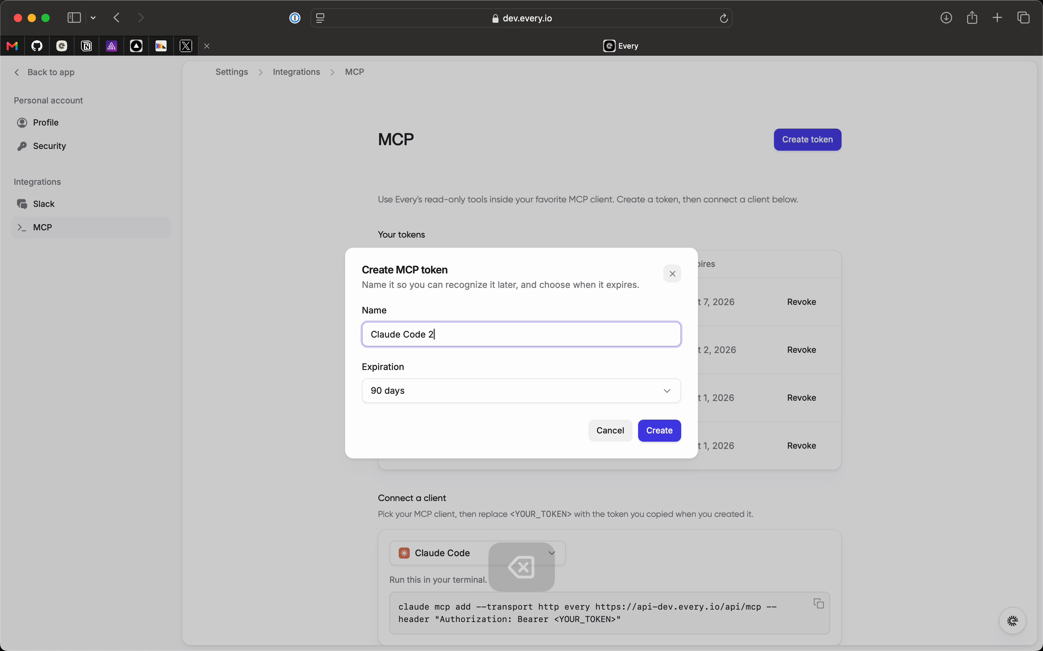This screenshot has height=651, width=1043.
Task: Open the Notion pinned tab
Action: point(87,46)
